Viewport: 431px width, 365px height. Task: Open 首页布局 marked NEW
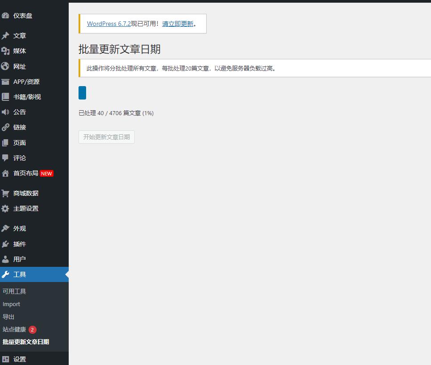tap(26, 173)
